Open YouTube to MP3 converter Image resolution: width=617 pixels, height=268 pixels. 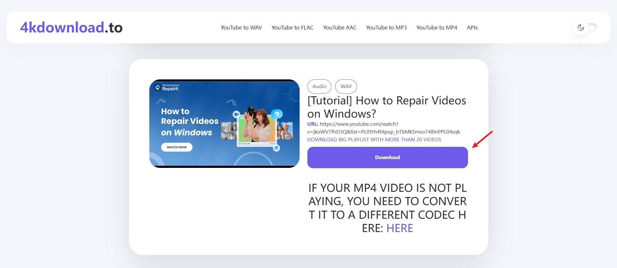(x=386, y=28)
